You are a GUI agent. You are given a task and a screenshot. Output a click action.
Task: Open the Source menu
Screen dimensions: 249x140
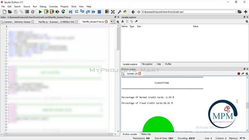click(27, 7)
